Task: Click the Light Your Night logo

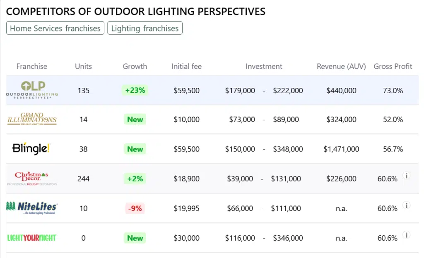Action: 32,238
